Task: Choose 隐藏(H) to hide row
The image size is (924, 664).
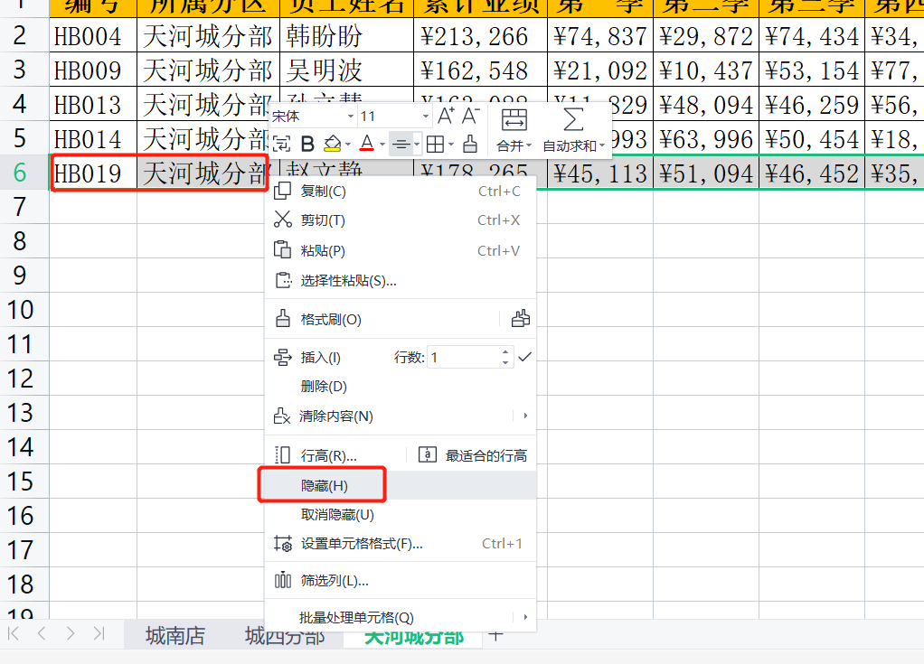Action: (x=401, y=486)
